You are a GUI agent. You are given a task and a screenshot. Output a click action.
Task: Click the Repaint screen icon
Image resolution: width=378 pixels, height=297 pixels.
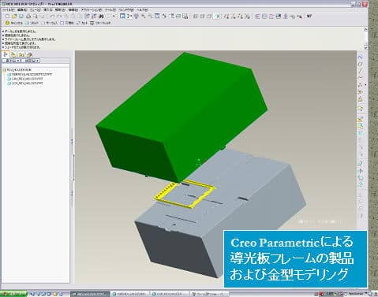click(x=122, y=17)
